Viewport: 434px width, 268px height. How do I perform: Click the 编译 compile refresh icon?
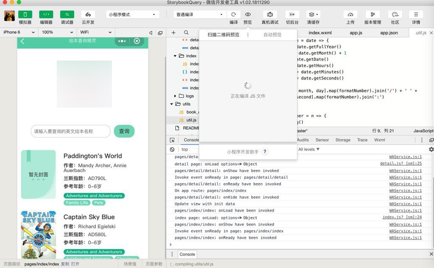234,14
